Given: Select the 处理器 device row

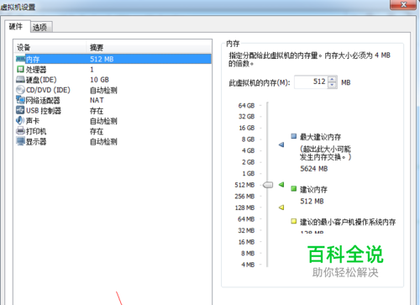Looking at the screenshot, I should click(113, 69).
